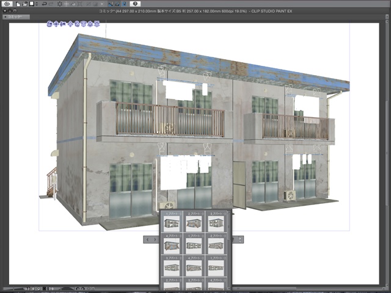The image size is (391, 293).
Task: Choose the 3_アパート preset in the top row
Action: coord(216,222)
